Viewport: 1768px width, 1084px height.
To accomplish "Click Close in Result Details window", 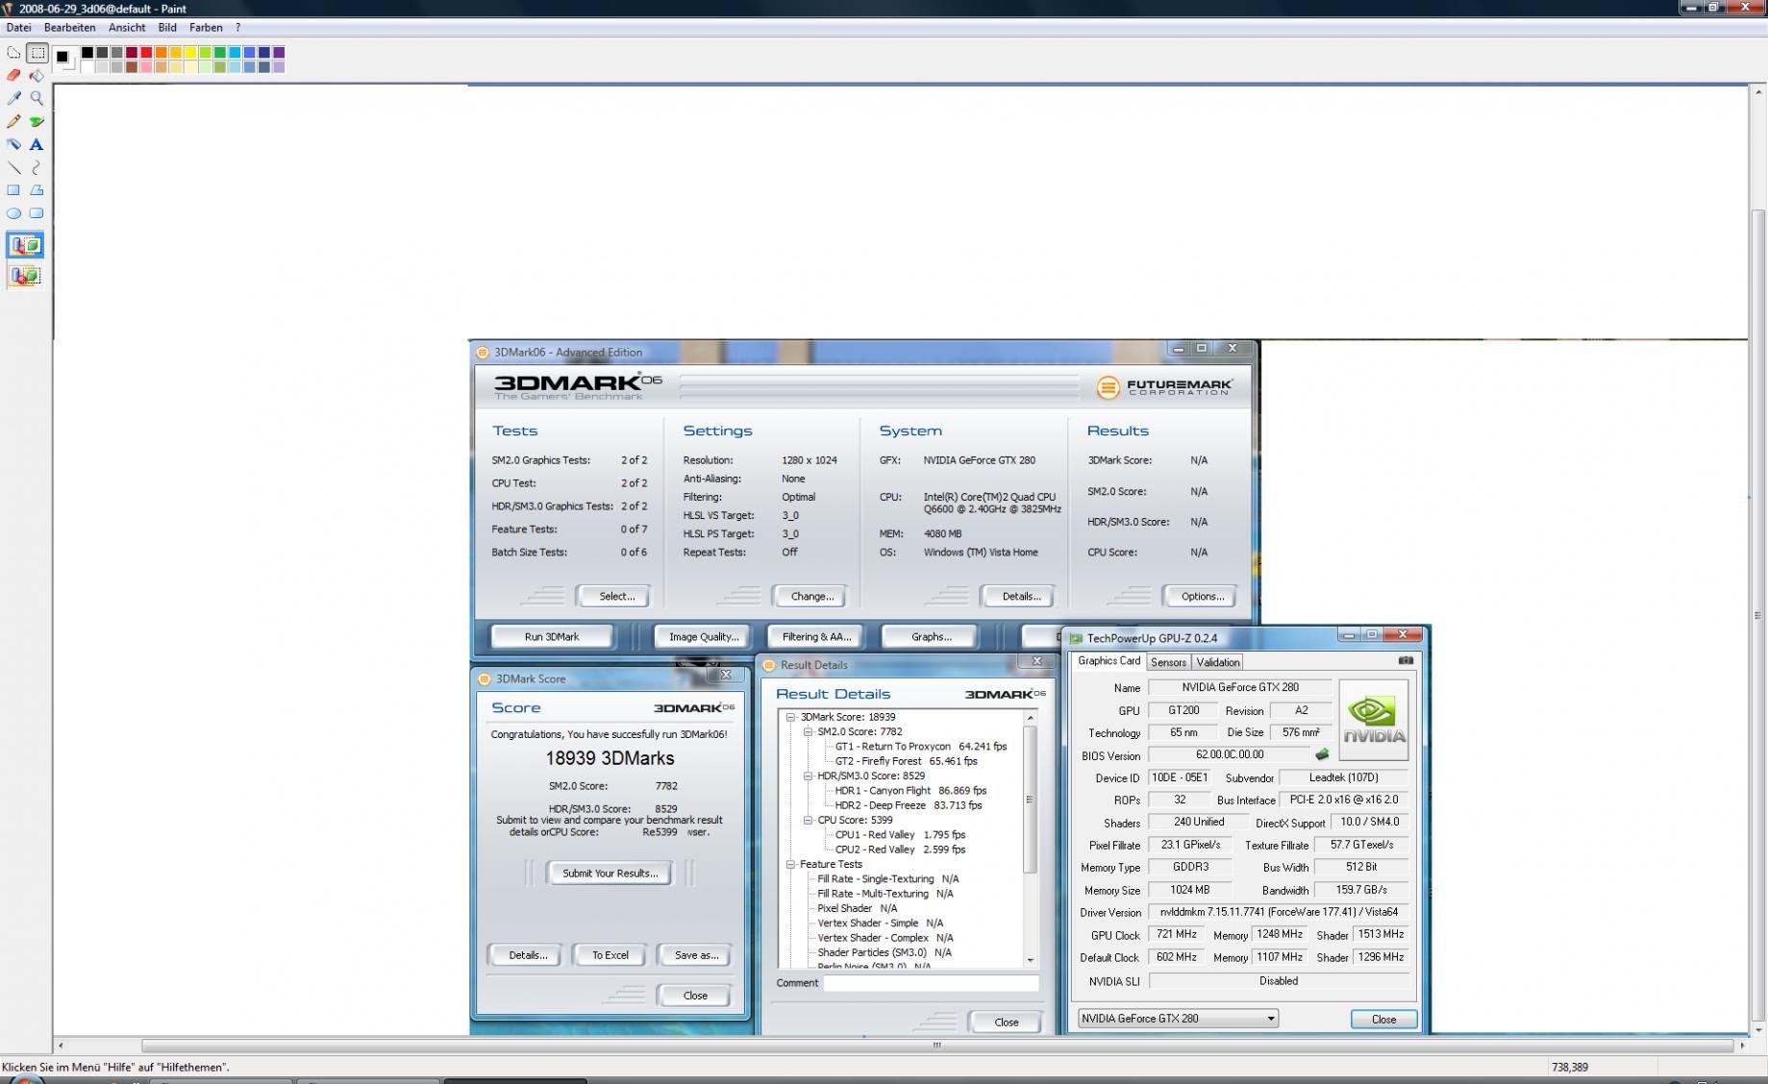I will [x=1007, y=1022].
